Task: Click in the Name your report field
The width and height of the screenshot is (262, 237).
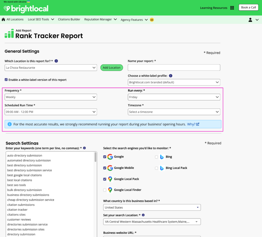Action: [x=174, y=68]
